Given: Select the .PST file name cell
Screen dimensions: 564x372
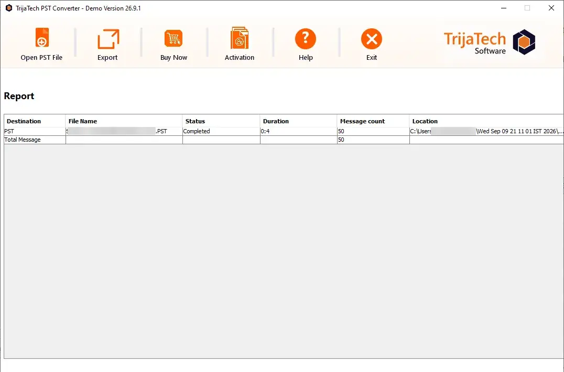Looking at the screenshot, I should coord(124,131).
